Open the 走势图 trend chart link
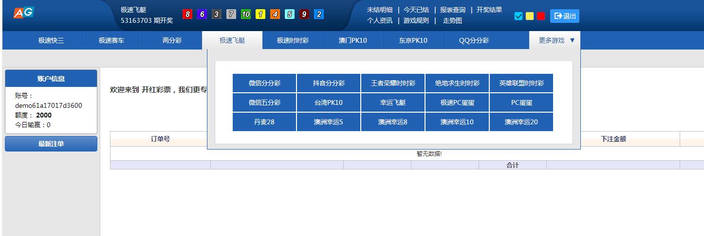 pos(452,20)
